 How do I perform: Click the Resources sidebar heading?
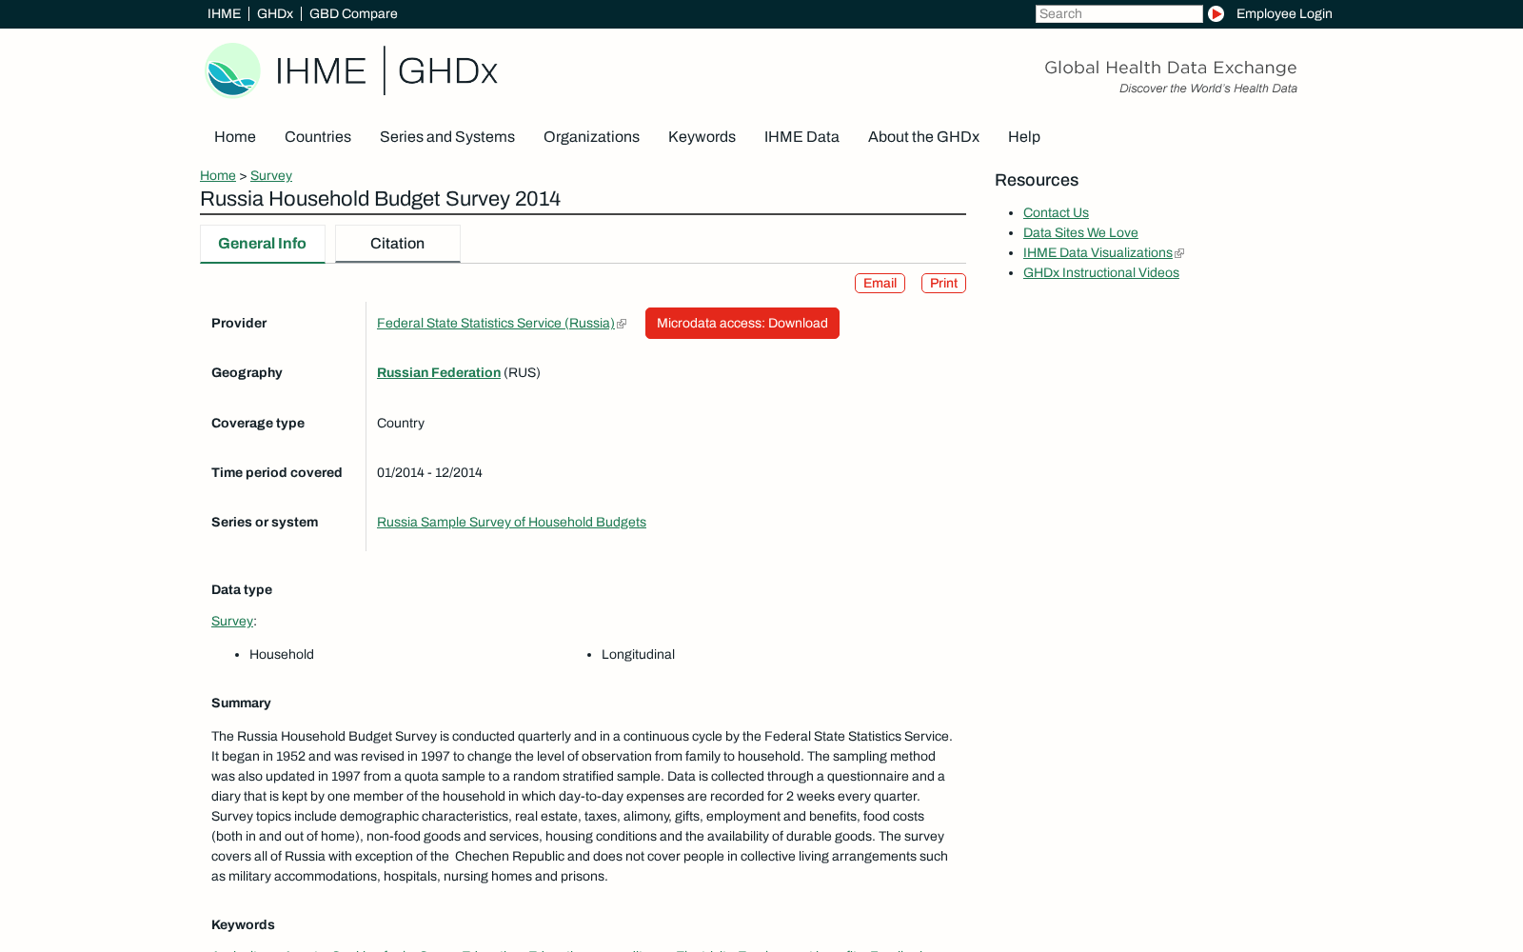(1037, 180)
